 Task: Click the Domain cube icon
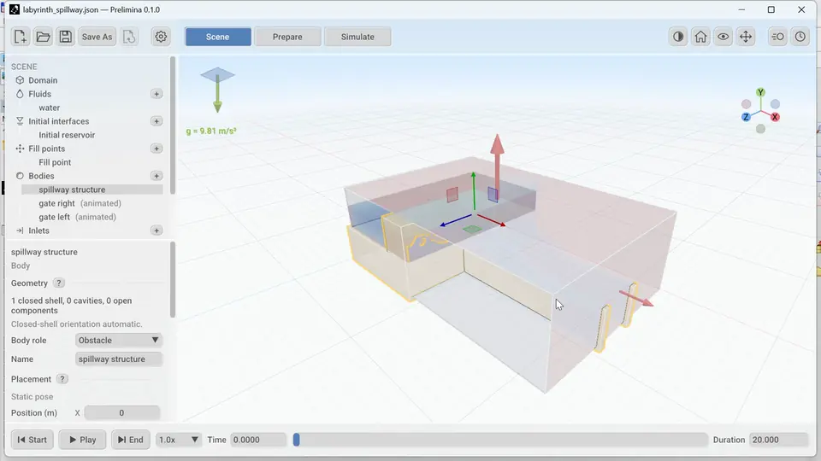pyautogui.click(x=20, y=80)
